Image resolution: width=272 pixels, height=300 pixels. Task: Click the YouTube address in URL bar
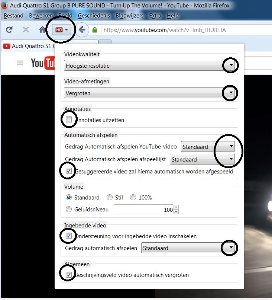click(165, 30)
